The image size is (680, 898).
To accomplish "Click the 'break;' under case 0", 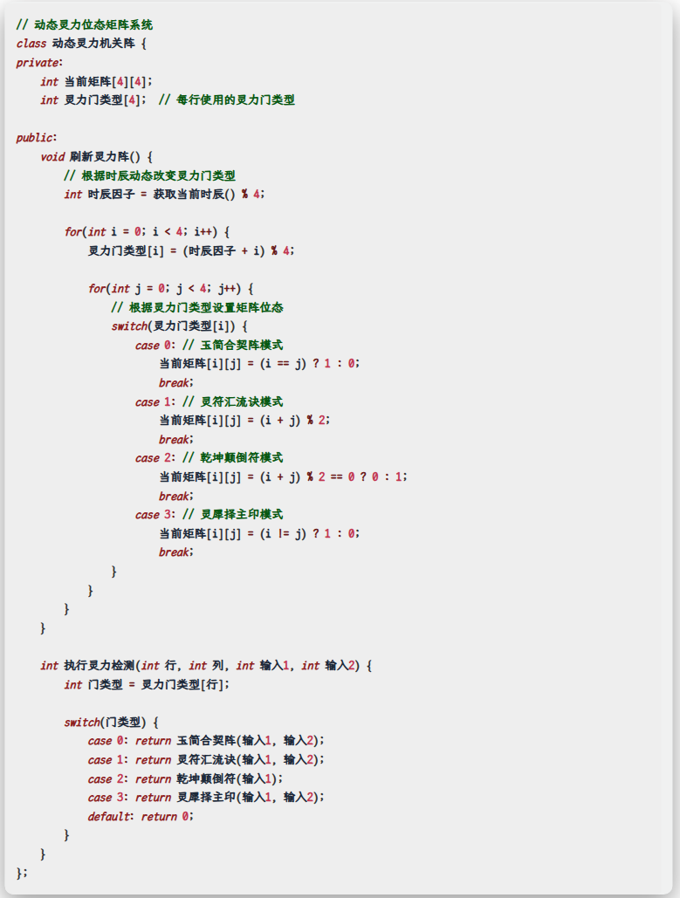I will 176,383.
